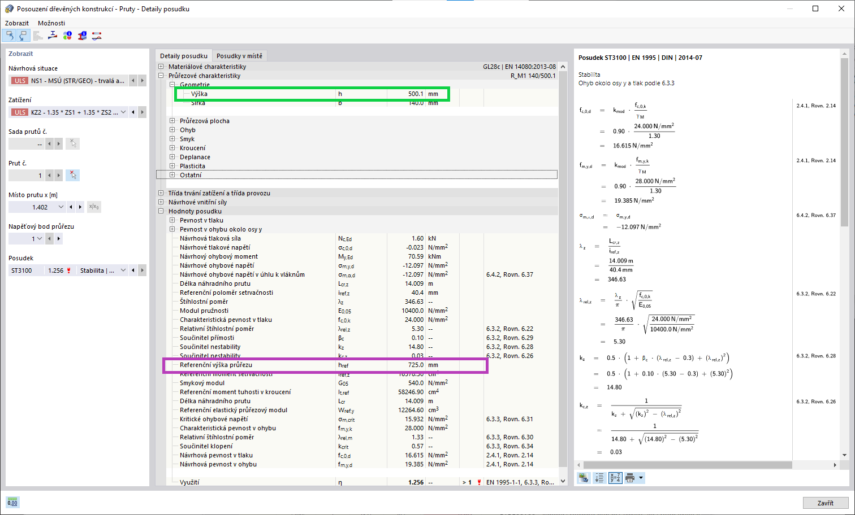Click the member pick cursor icon beside Prut č.
This screenshot has width=855, height=515.
(72, 175)
